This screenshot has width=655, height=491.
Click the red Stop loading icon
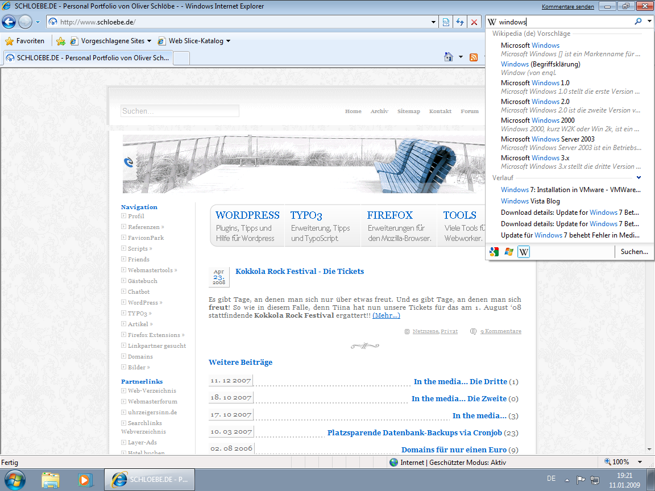(474, 22)
